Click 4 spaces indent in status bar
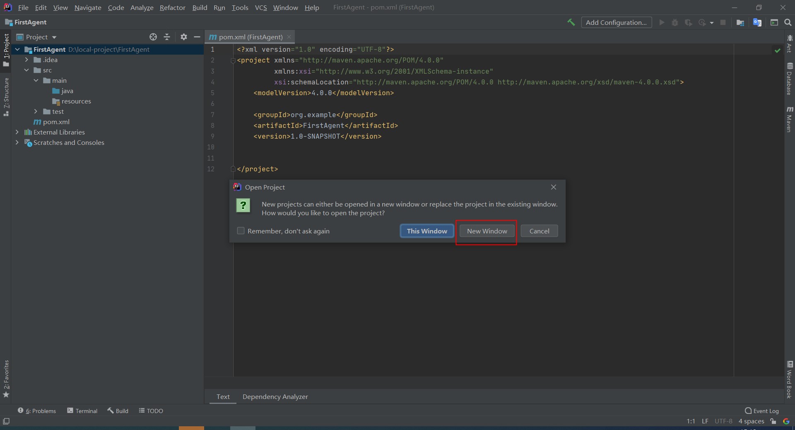Screen dimensions: 795x430 tap(751, 421)
